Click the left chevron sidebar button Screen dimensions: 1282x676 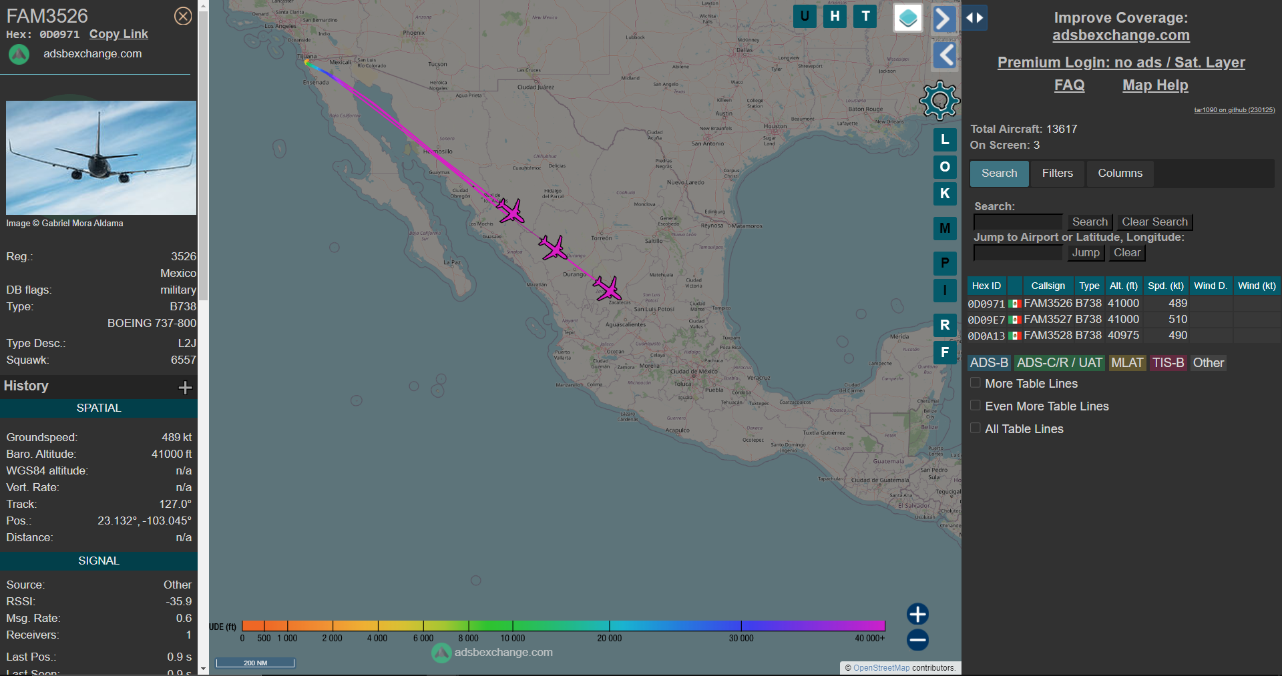(945, 55)
